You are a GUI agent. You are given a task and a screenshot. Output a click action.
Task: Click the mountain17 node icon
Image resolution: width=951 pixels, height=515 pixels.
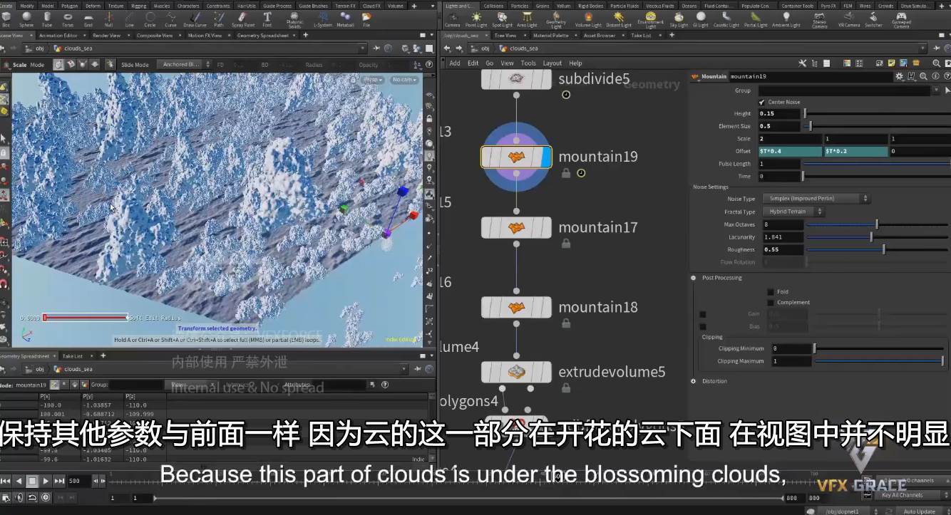tap(516, 228)
